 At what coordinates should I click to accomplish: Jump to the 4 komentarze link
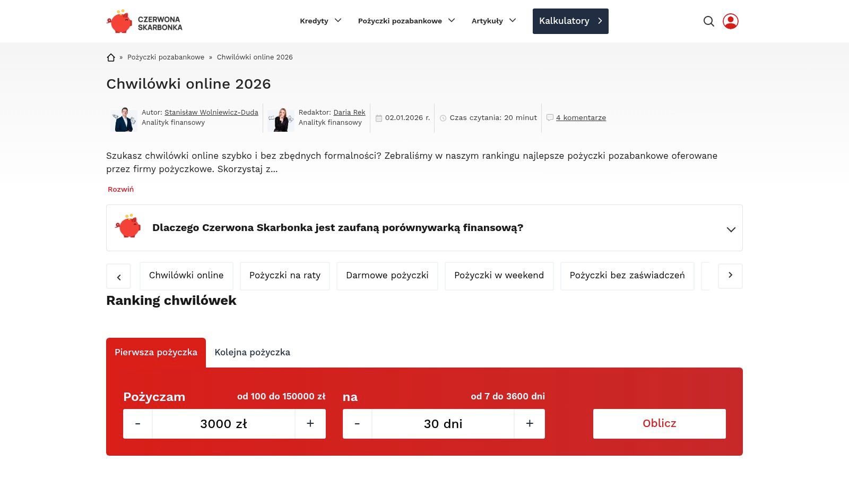pyautogui.click(x=581, y=118)
